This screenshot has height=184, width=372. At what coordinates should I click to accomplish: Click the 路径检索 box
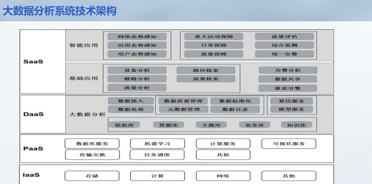coord(206,70)
